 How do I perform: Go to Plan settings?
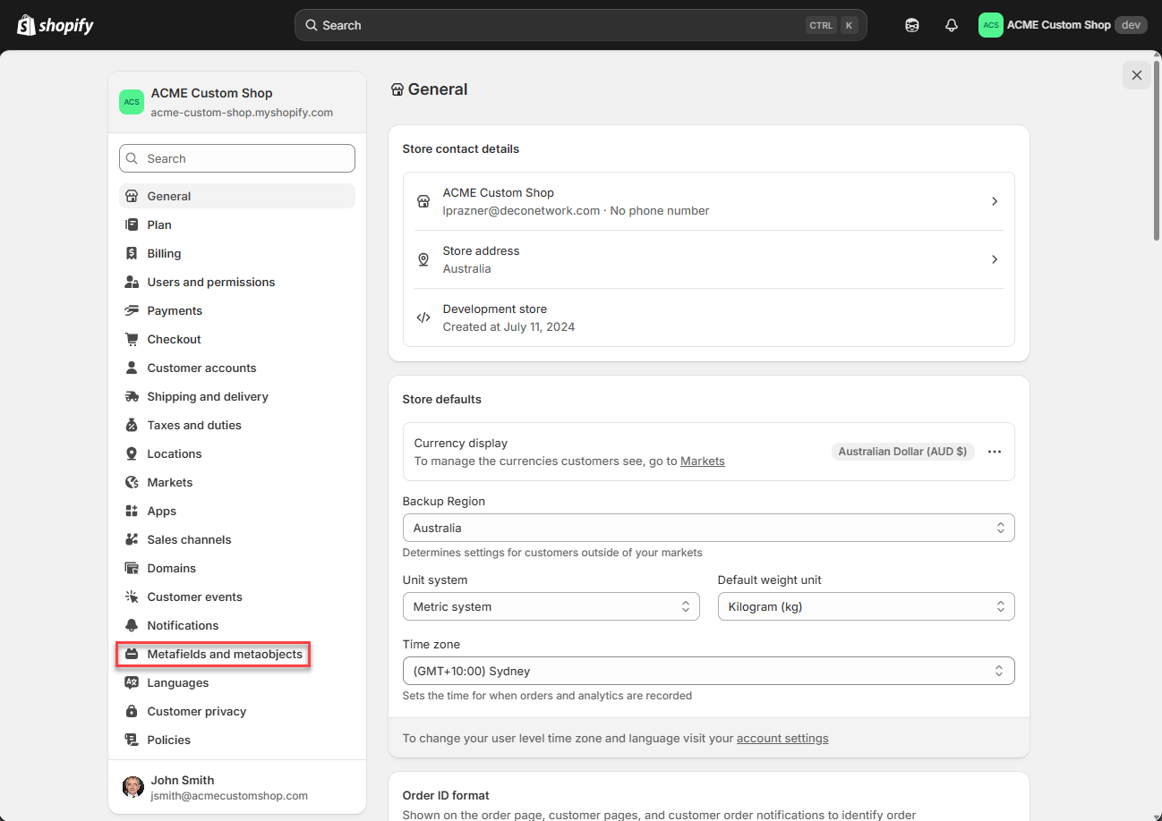237,224
